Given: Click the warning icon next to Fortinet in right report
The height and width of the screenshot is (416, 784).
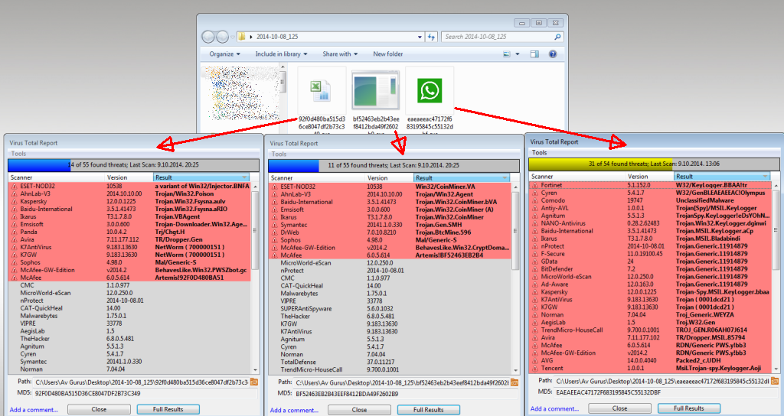Looking at the screenshot, I should coord(535,185).
